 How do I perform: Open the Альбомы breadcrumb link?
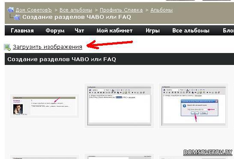[162, 10]
